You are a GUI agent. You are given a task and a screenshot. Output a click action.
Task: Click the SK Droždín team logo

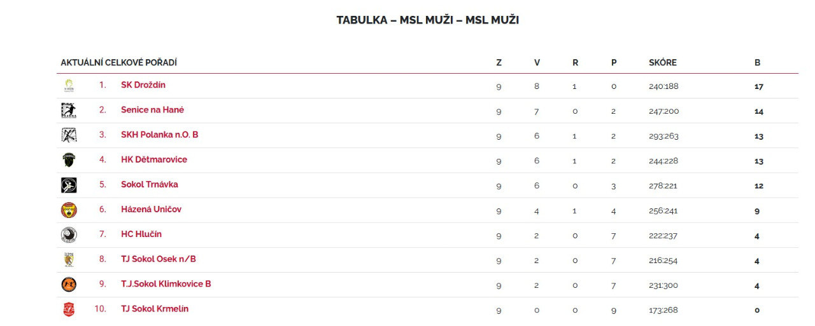coord(69,86)
